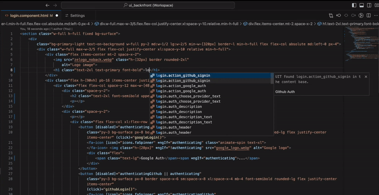This screenshot has height=195, width=379.
Task: Select breadcrumb div.flex.items-center.mt-2 segment
Action: [280, 24]
